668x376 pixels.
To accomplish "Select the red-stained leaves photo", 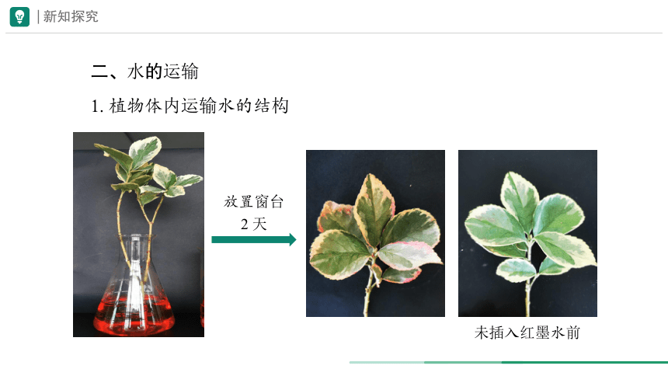I will tap(375, 233).
